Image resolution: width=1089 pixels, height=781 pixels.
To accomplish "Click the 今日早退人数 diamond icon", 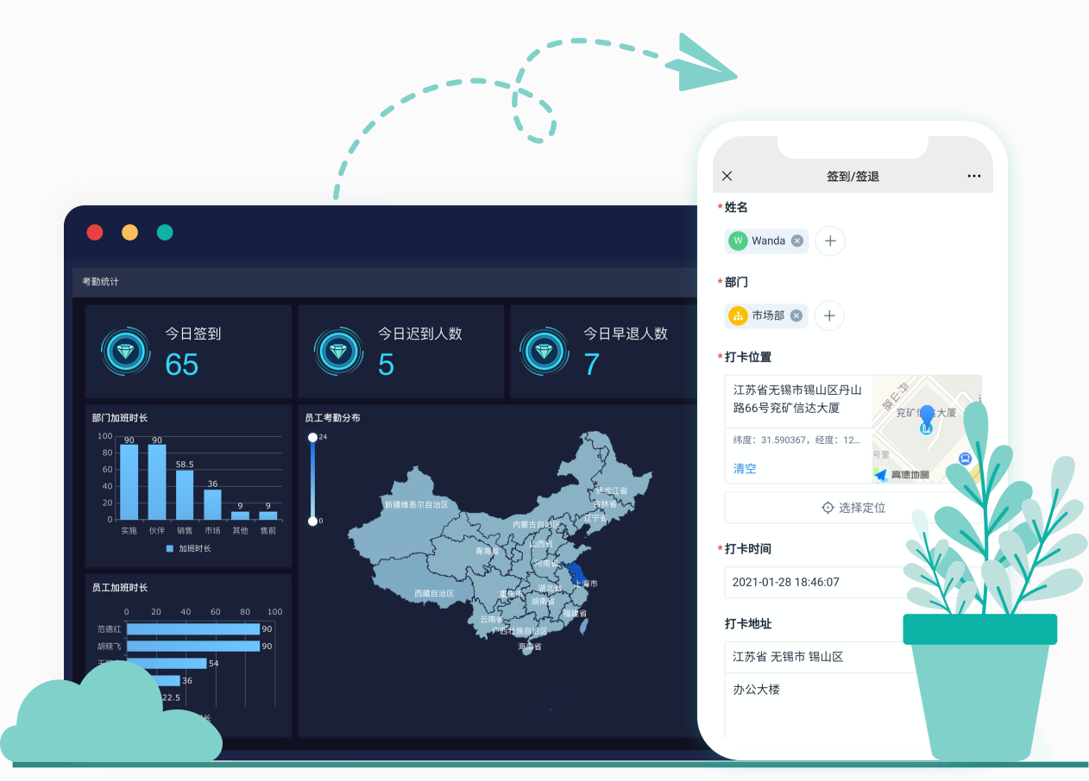I will [545, 352].
